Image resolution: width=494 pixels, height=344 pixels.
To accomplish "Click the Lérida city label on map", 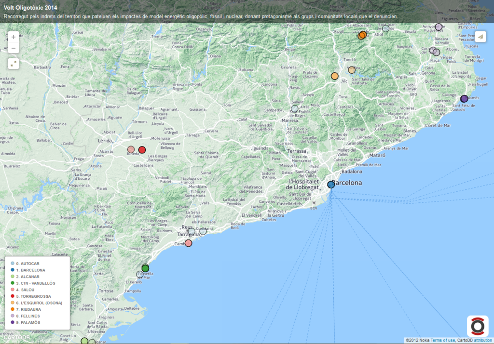I will click(x=105, y=141).
